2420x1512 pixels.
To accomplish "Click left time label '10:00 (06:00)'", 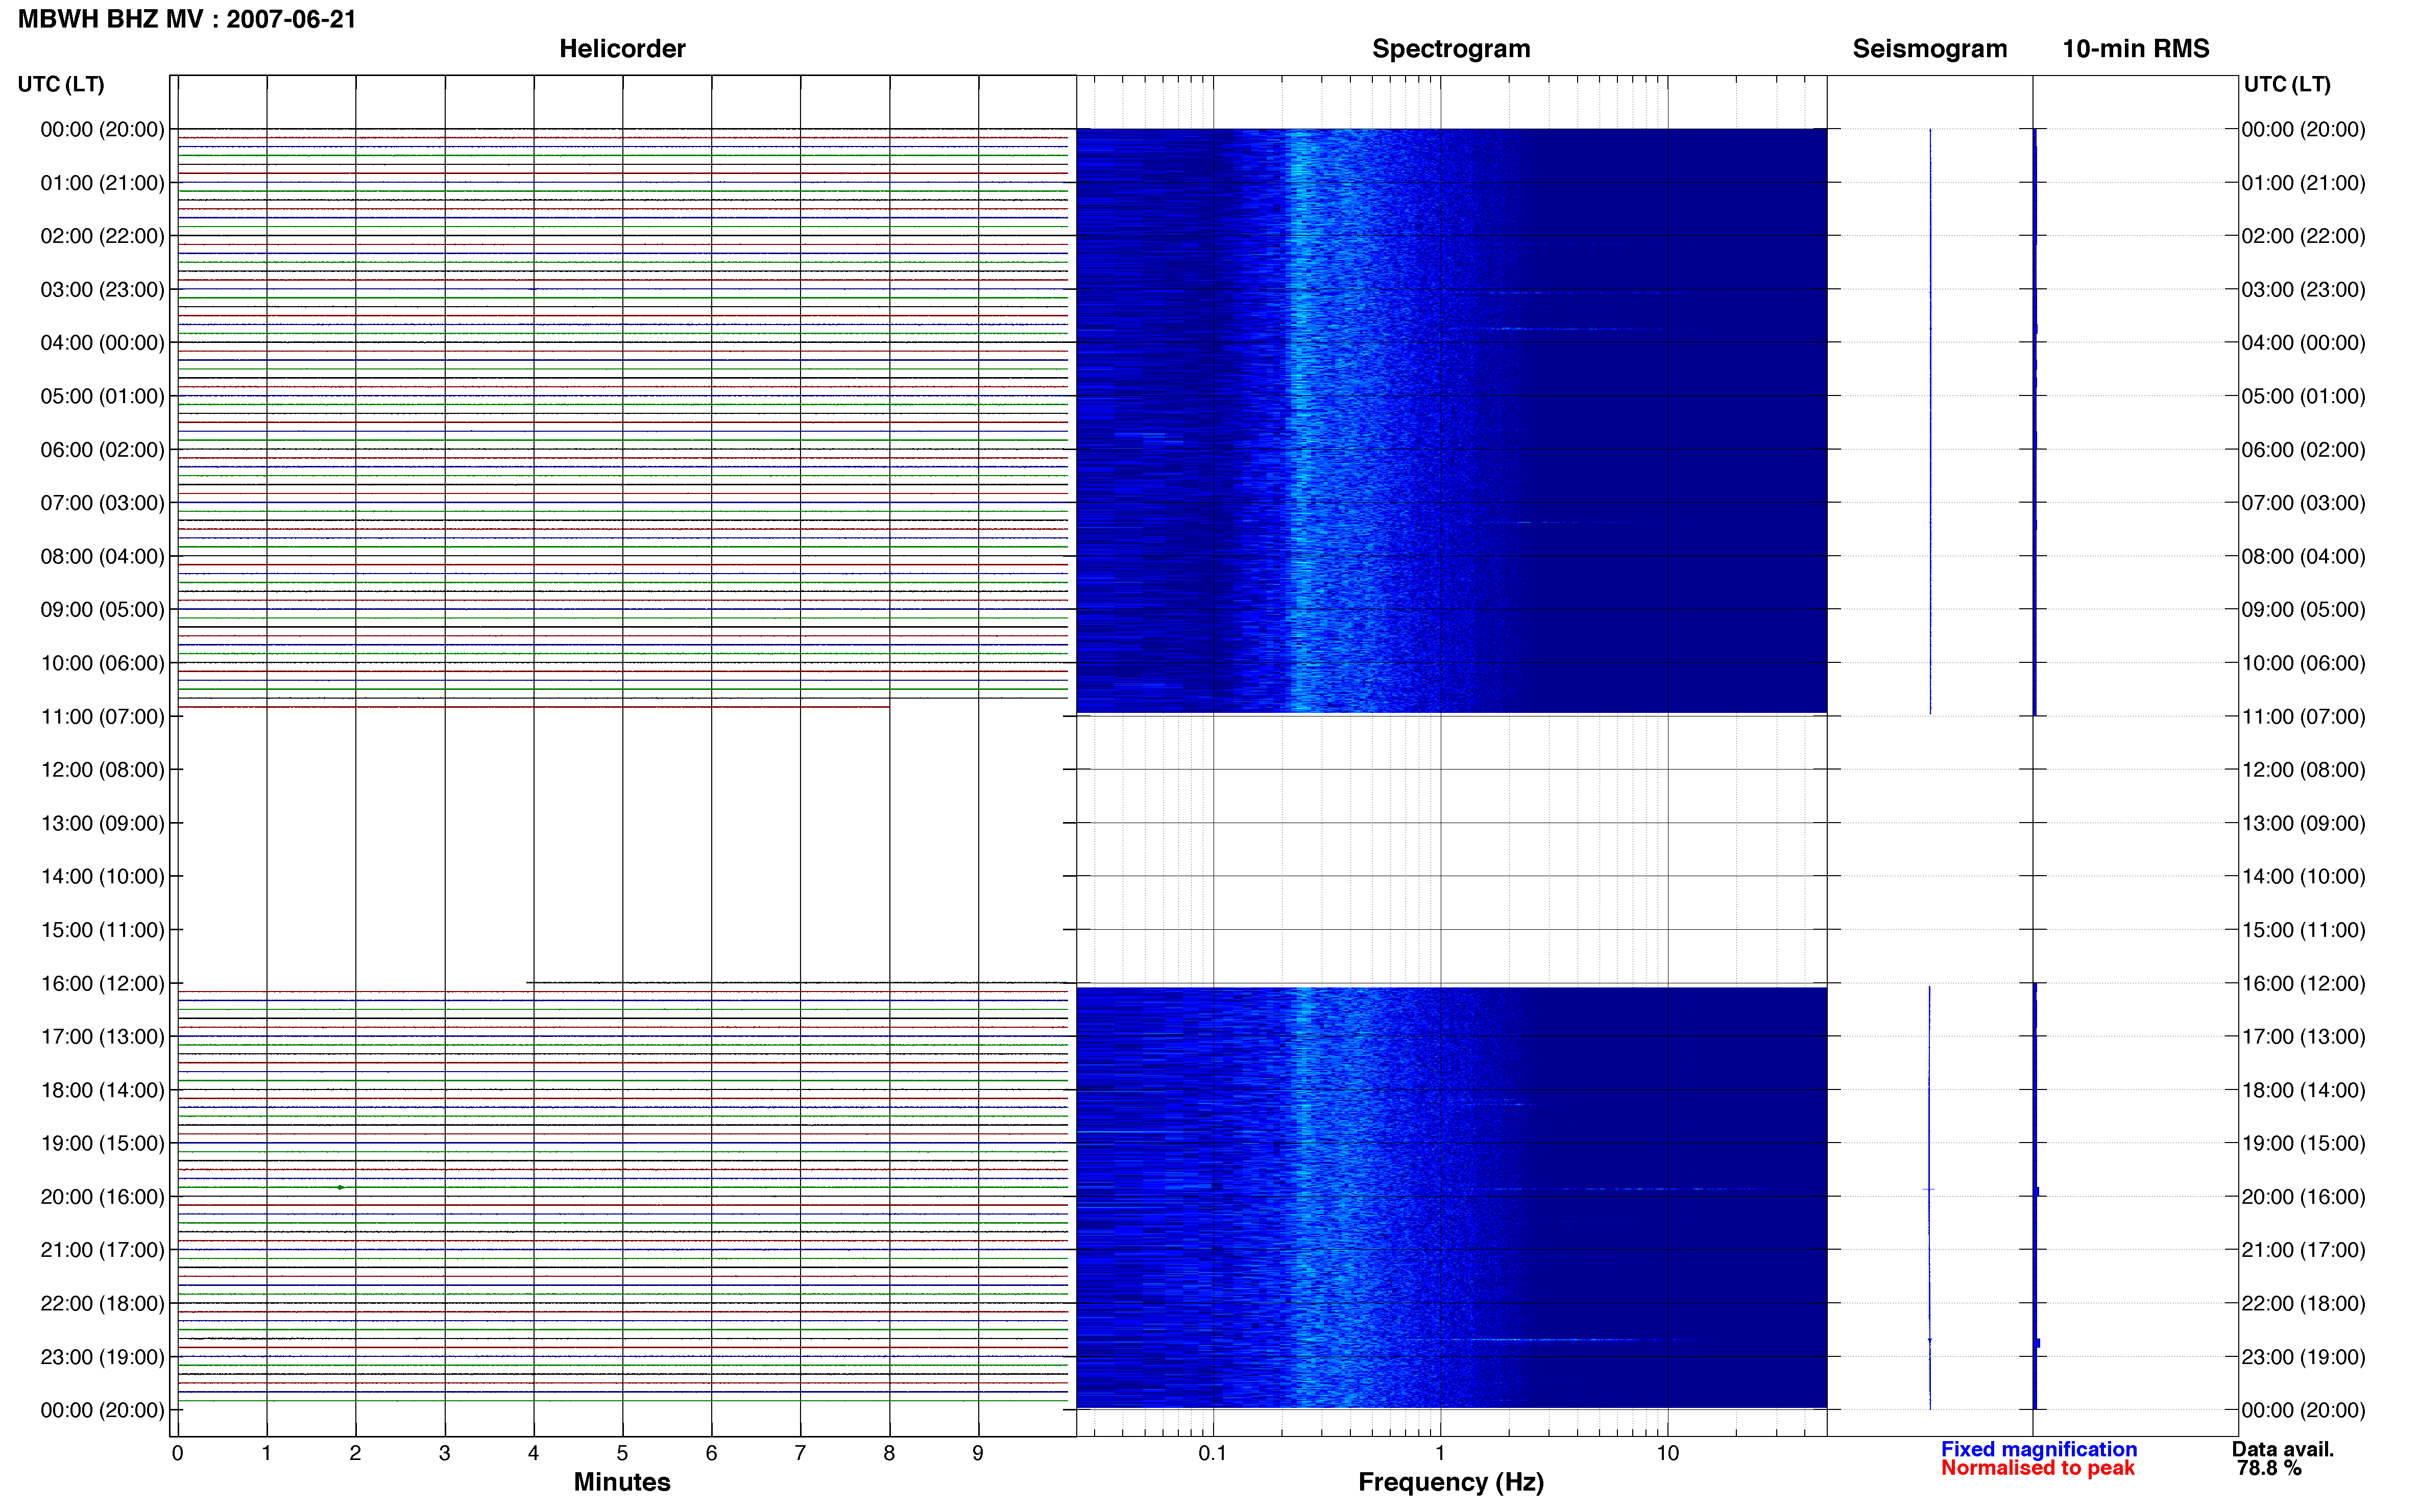I will coord(102,663).
